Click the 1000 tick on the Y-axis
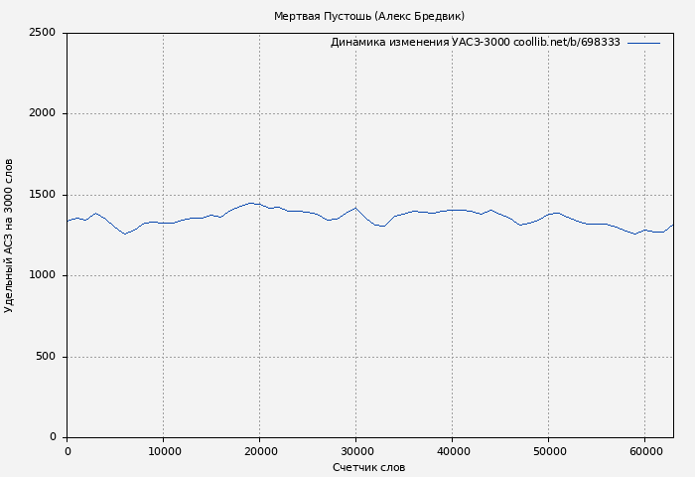695x477 pixels. (43, 276)
